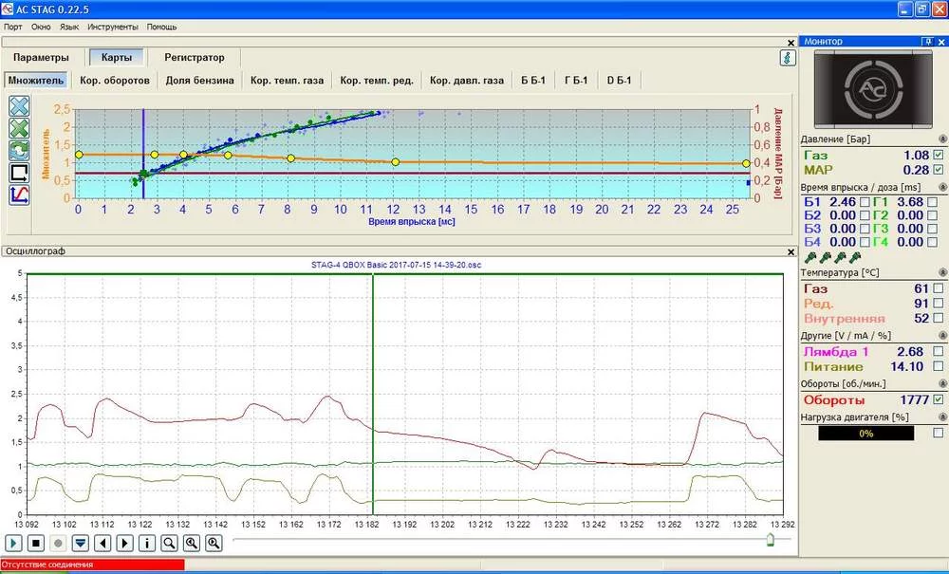Collapse the Температура [°C] section
949x574 pixels.
coord(941,273)
